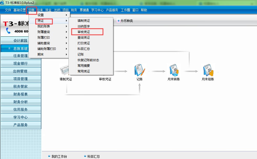
Task: Select 常用凭证 in the submenu
Action: [91, 71]
